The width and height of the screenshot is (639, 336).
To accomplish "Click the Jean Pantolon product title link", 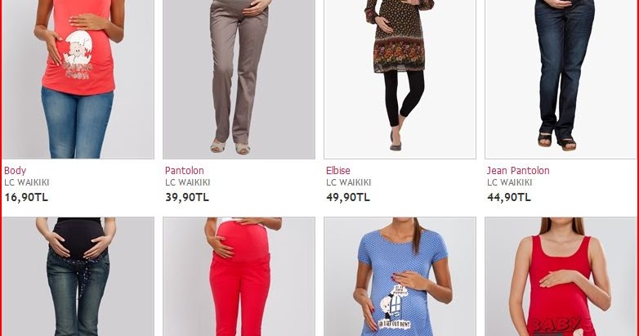I will point(518,170).
